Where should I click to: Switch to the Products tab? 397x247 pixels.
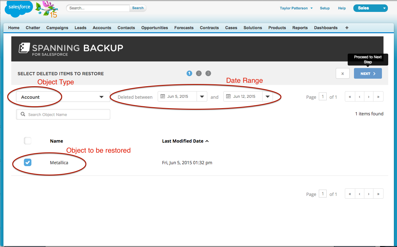tap(277, 28)
